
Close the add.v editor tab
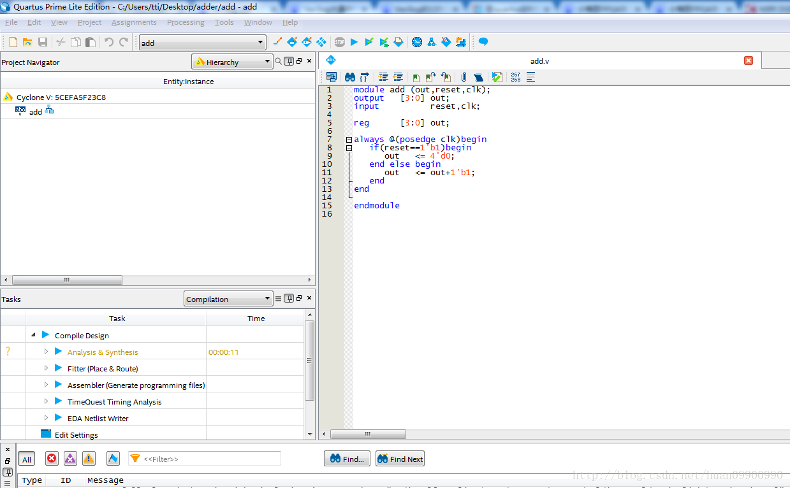click(x=749, y=61)
